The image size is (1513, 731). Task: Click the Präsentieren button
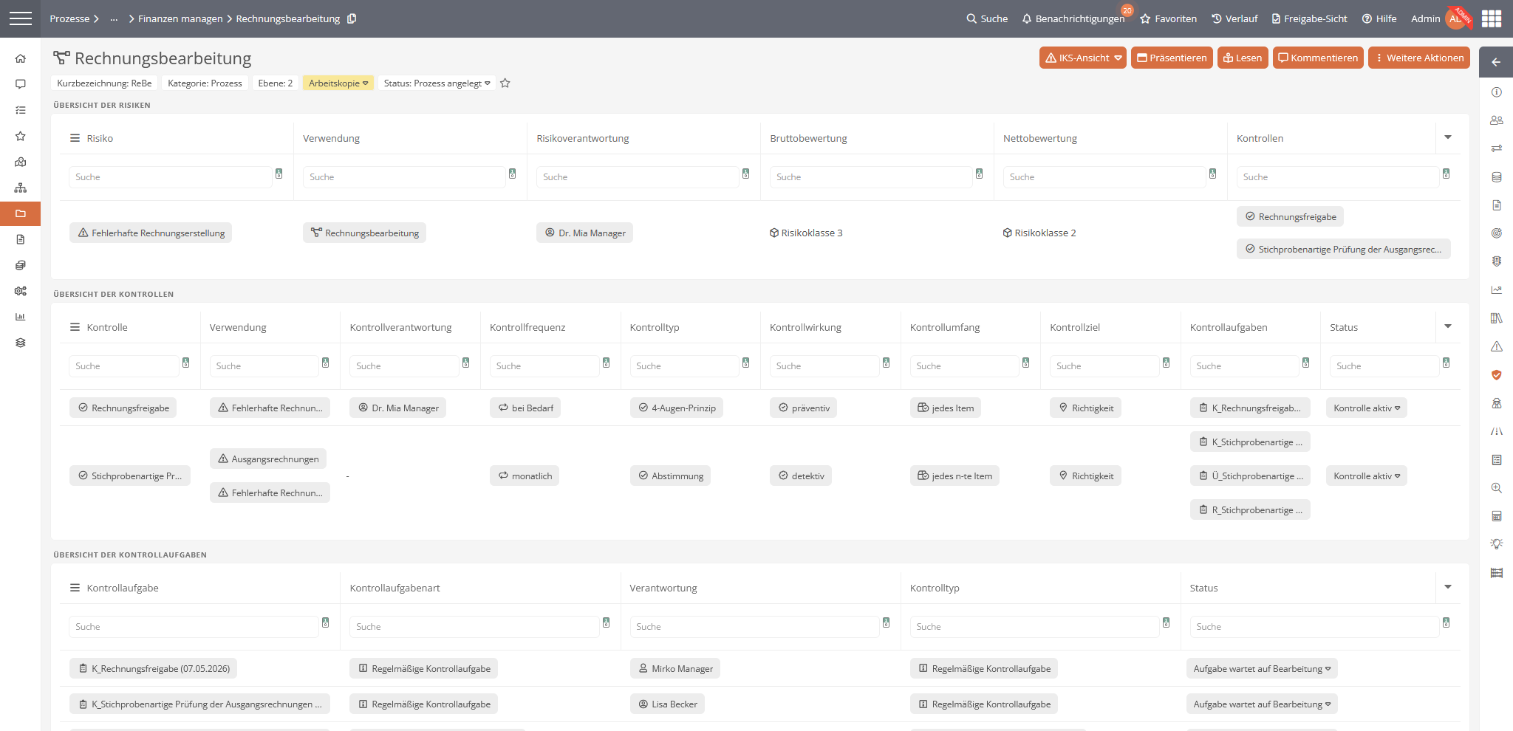(1172, 58)
